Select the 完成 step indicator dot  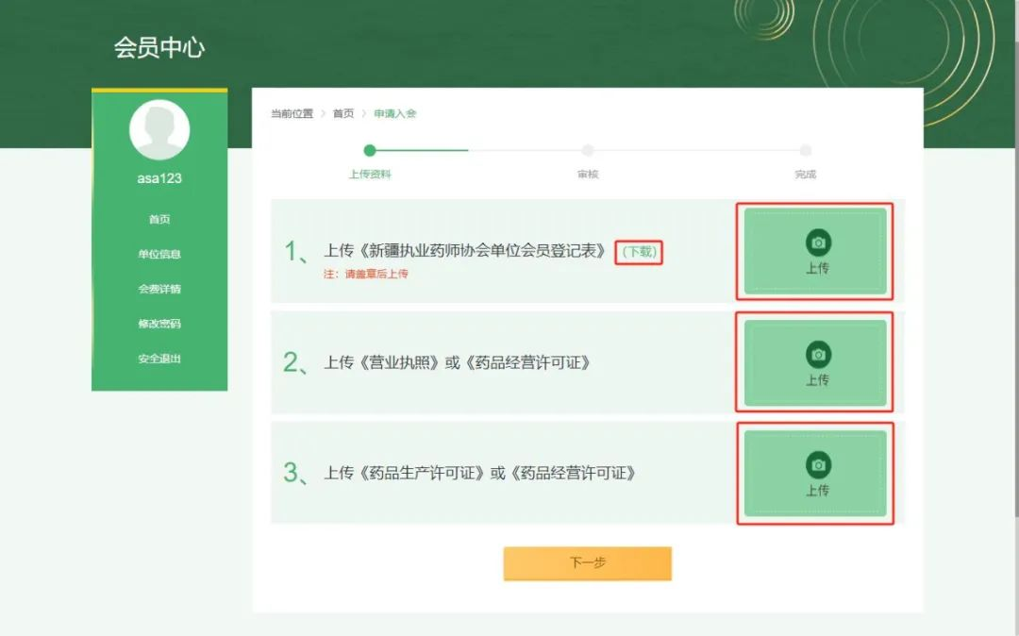pos(806,150)
